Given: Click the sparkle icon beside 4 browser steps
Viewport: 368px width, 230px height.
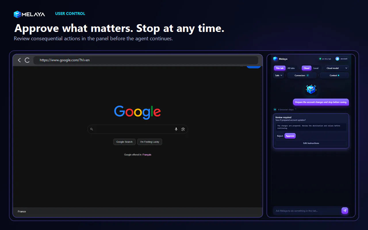Looking at the screenshot, I should (x=275, y=110).
